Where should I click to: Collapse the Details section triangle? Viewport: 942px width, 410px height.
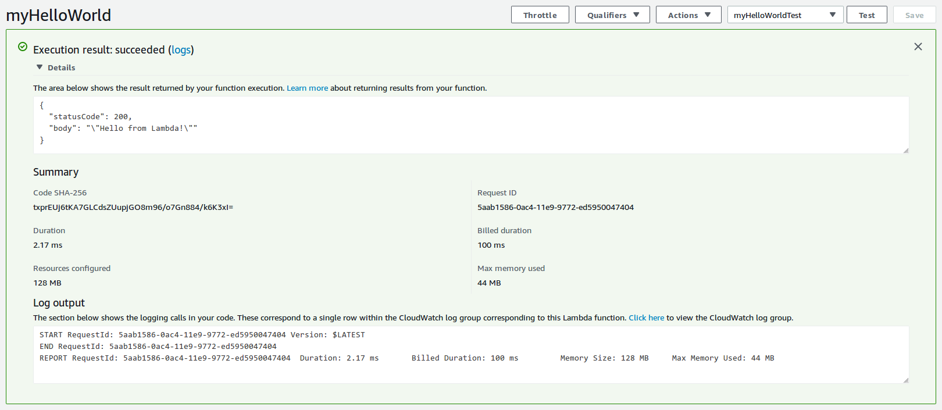(x=40, y=67)
